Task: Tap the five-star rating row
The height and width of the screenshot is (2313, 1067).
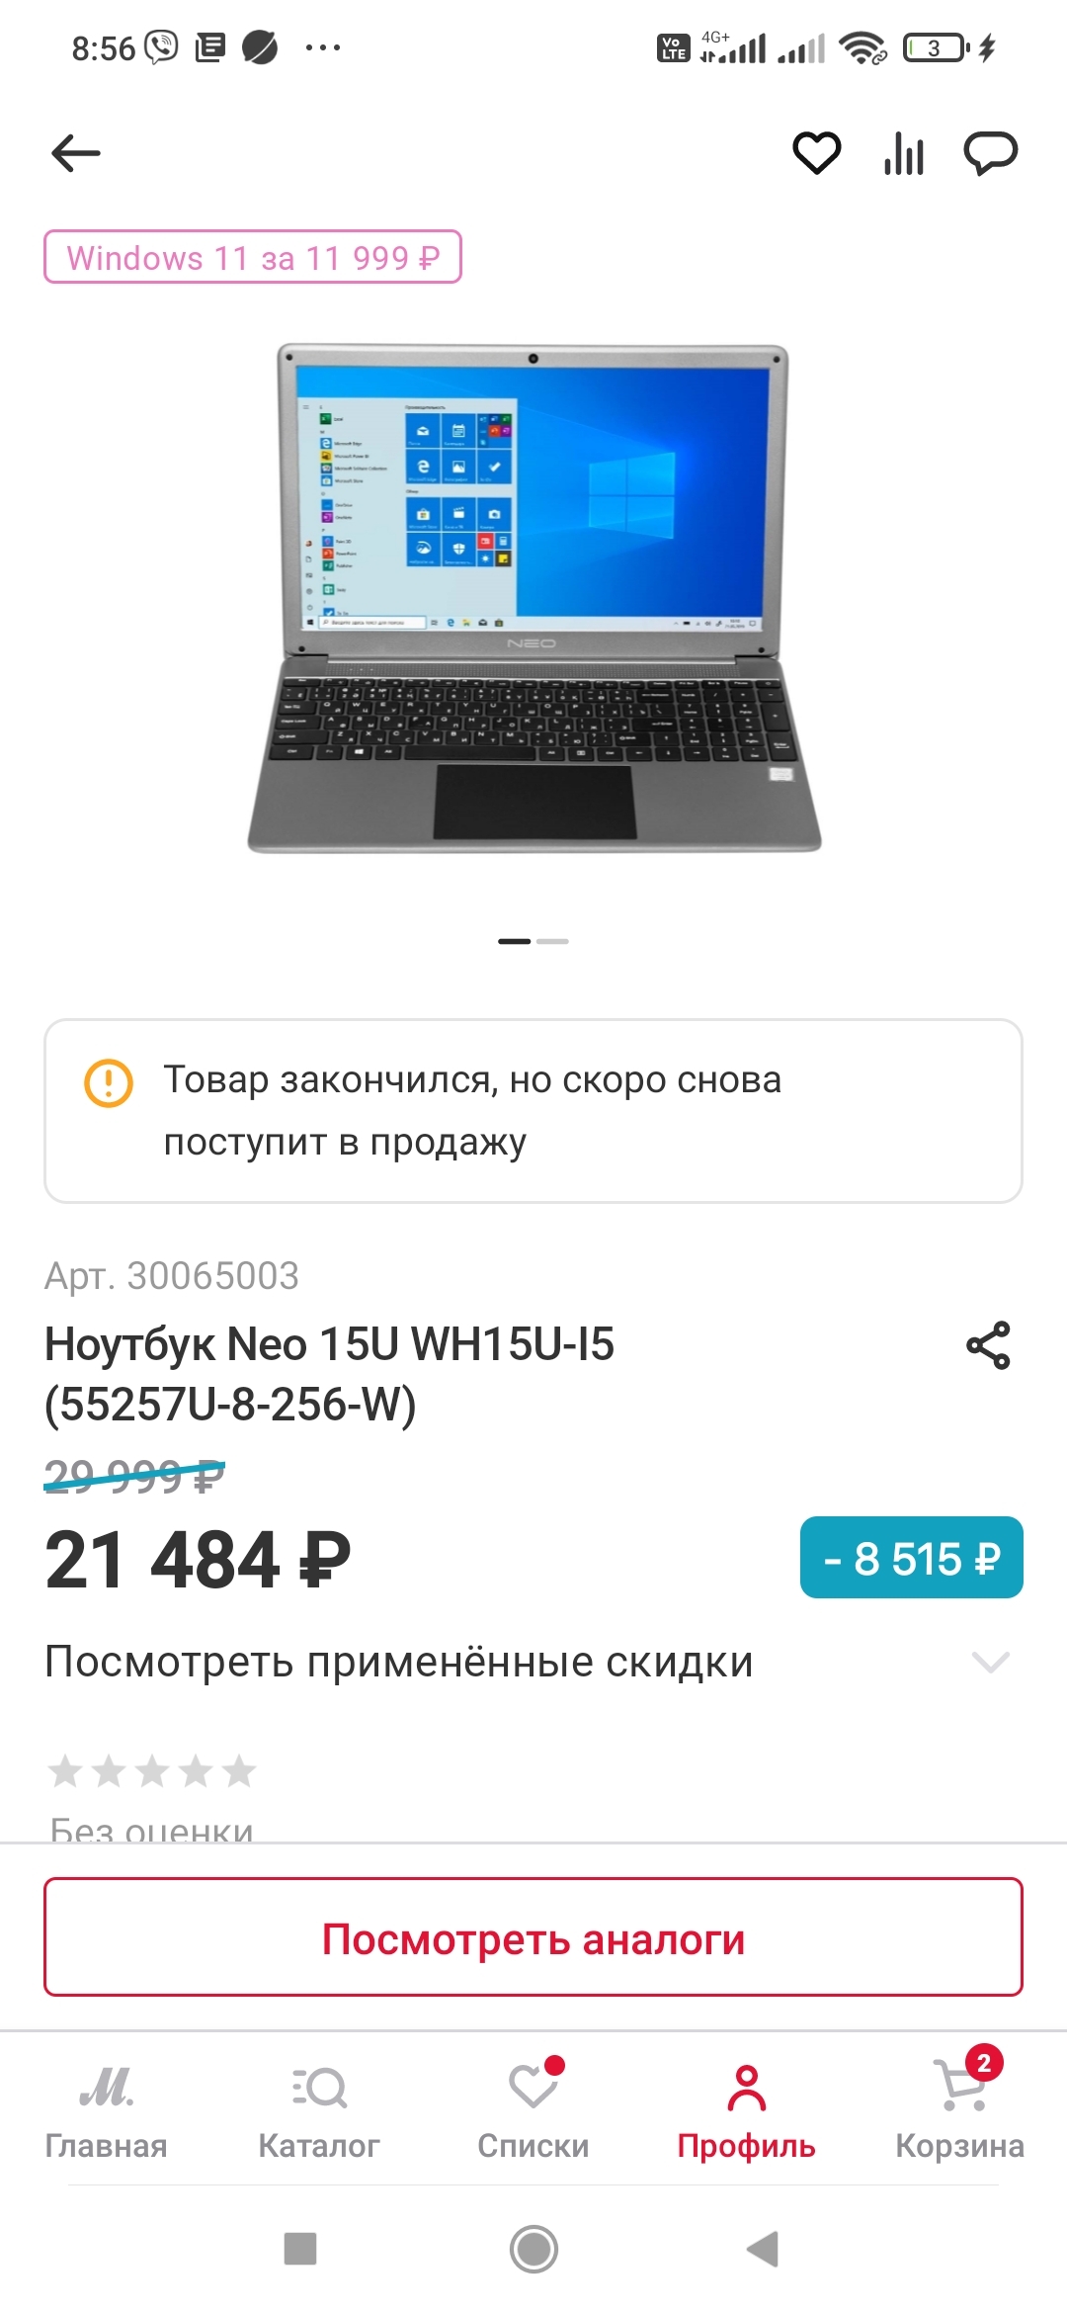Action: [152, 1771]
